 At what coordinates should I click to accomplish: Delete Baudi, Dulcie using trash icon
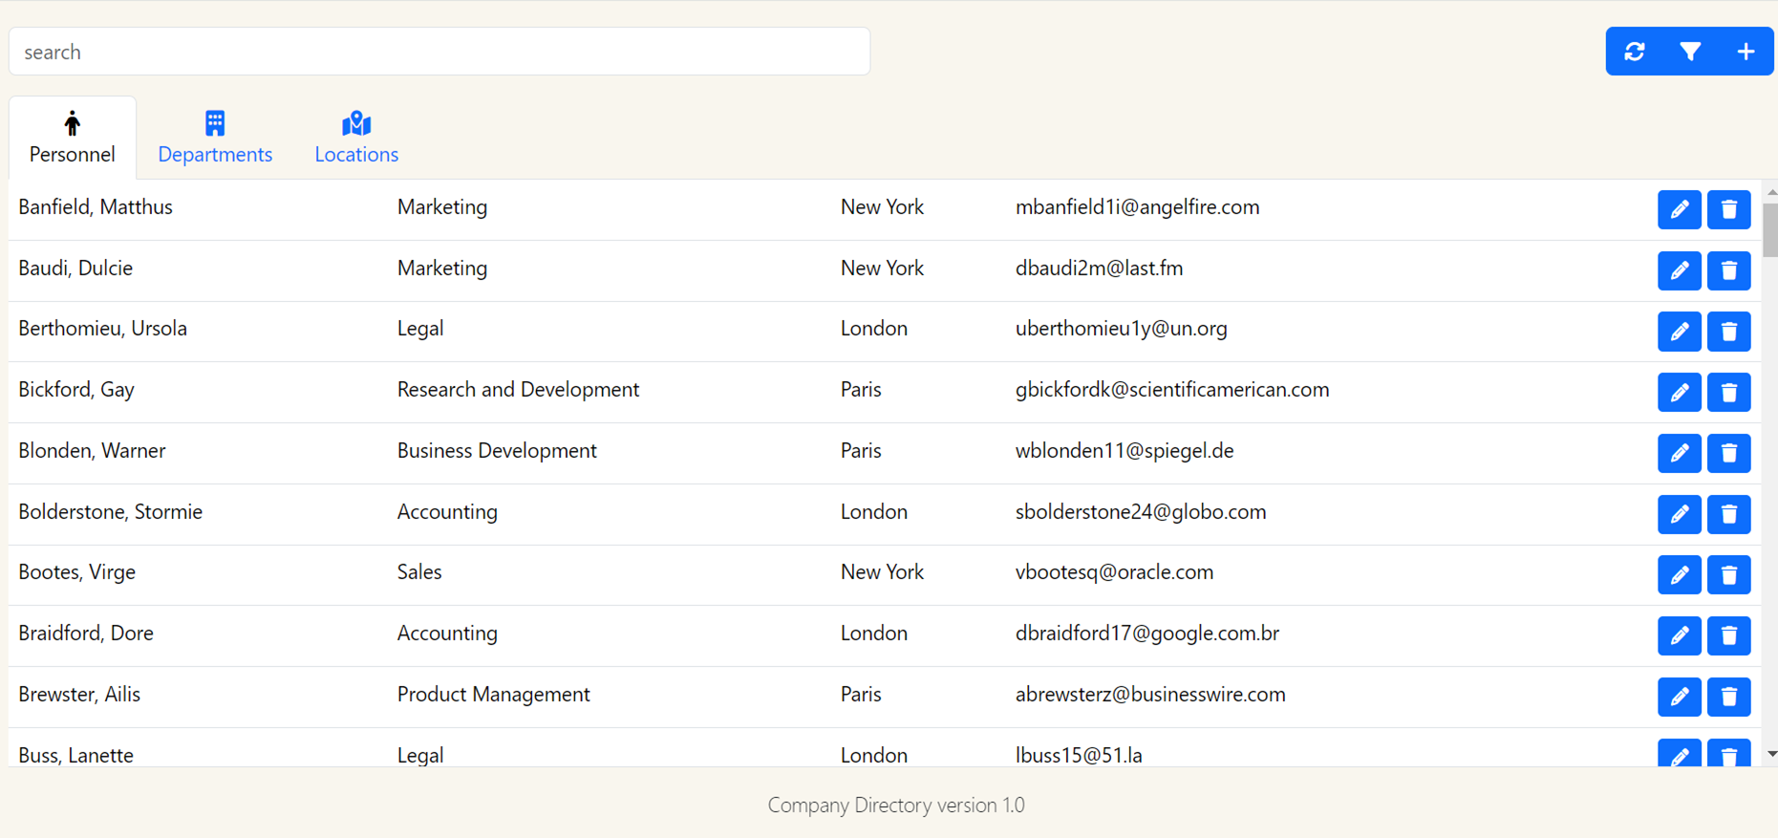point(1728,270)
